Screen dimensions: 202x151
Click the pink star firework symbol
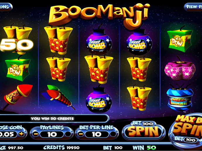pos(180,69)
